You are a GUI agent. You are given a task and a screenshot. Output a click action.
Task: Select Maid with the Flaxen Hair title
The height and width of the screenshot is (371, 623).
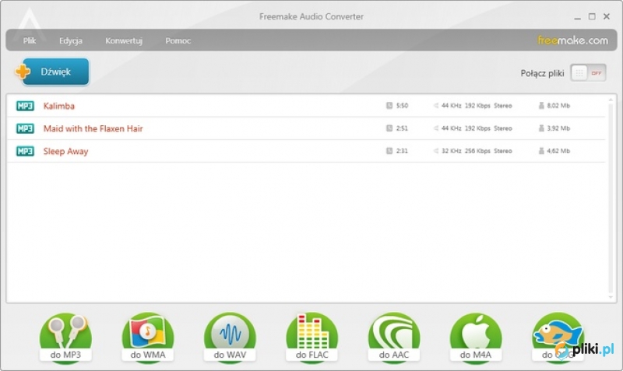coord(93,128)
